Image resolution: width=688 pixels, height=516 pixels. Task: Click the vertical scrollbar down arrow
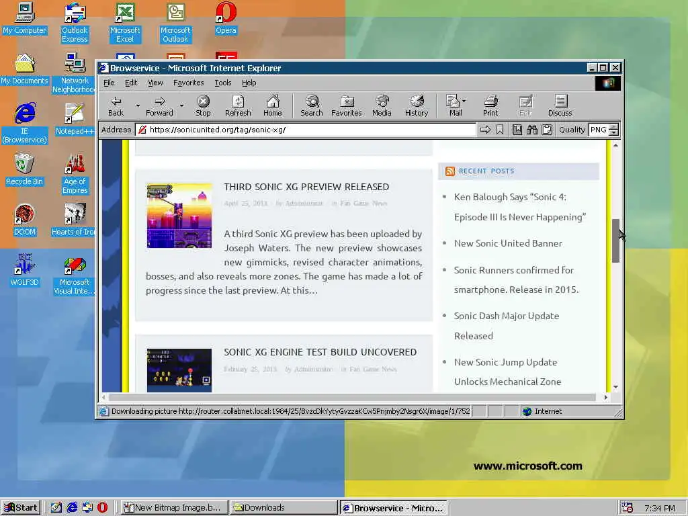615,387
